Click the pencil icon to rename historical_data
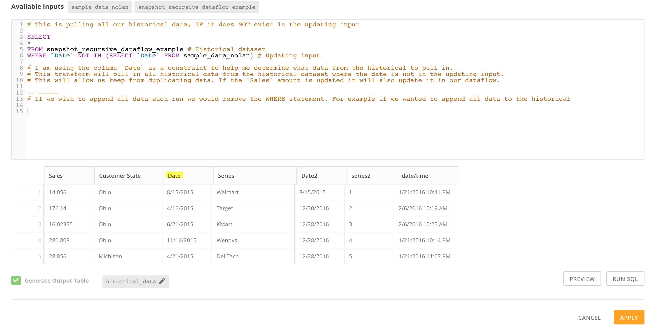This screenshot has width=660, height=326. click(x=162, y=281)
